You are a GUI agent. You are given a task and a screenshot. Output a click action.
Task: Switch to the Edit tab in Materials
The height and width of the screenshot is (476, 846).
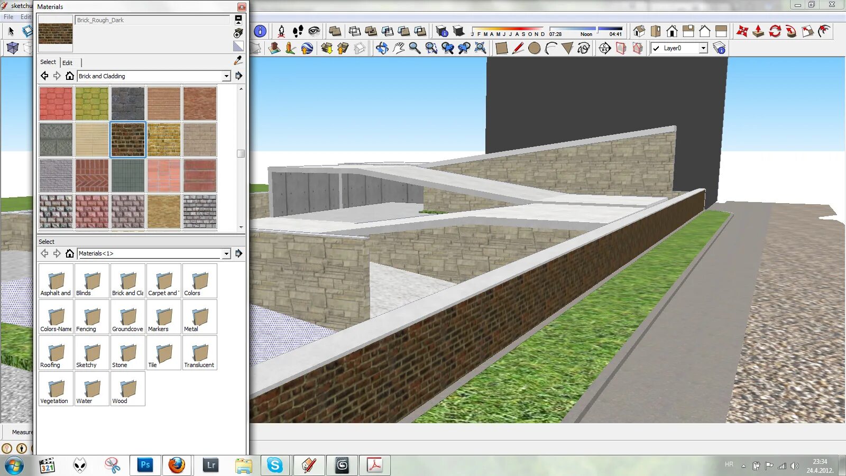pos(67,62)
